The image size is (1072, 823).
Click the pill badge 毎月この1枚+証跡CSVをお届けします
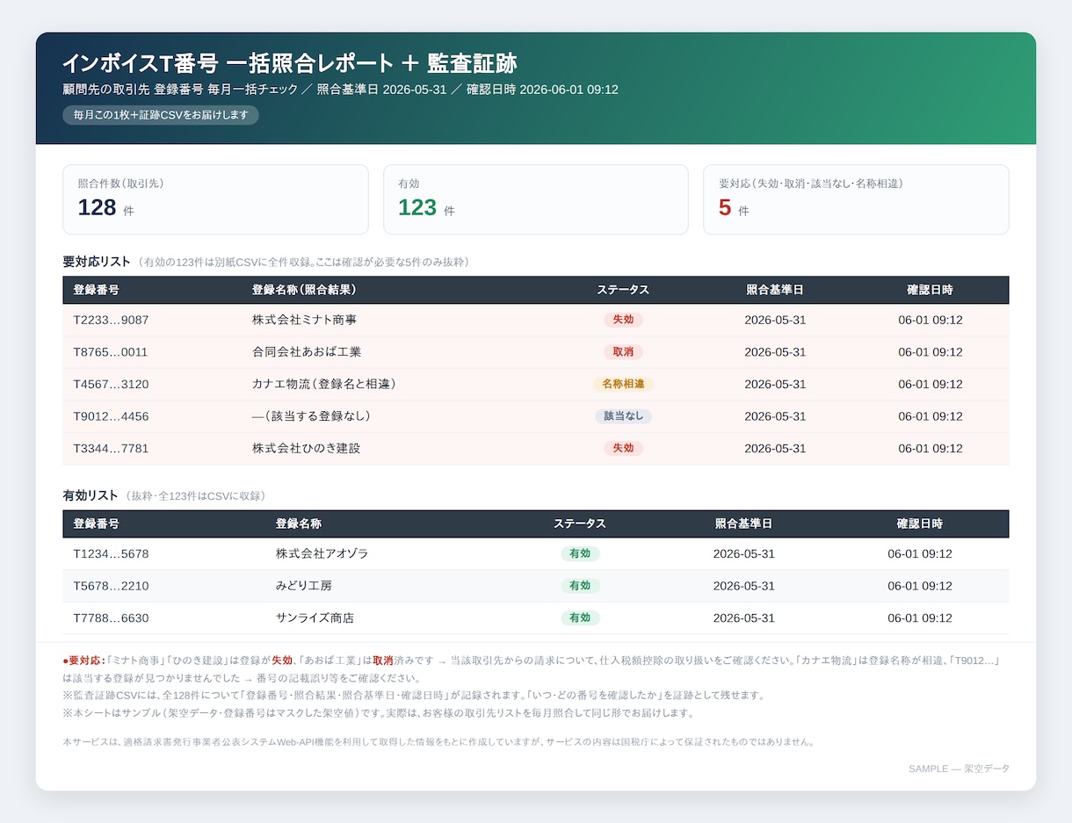pyautogui.click(x=161, y=115)
